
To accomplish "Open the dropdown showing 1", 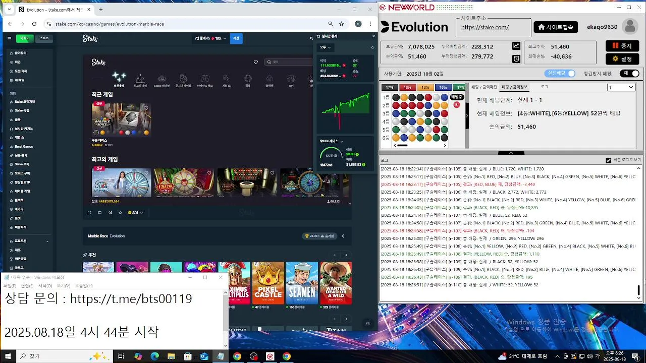I will click(x=620, y=87).
